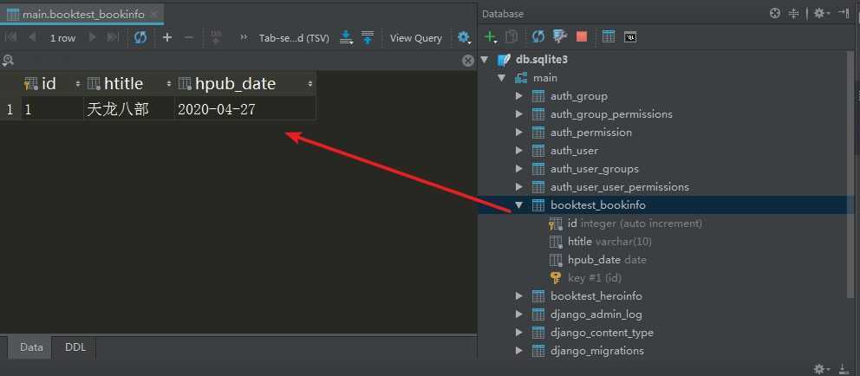Collapse all in Database panel
Screen dimensions: 860x376
tap(793, 13)
